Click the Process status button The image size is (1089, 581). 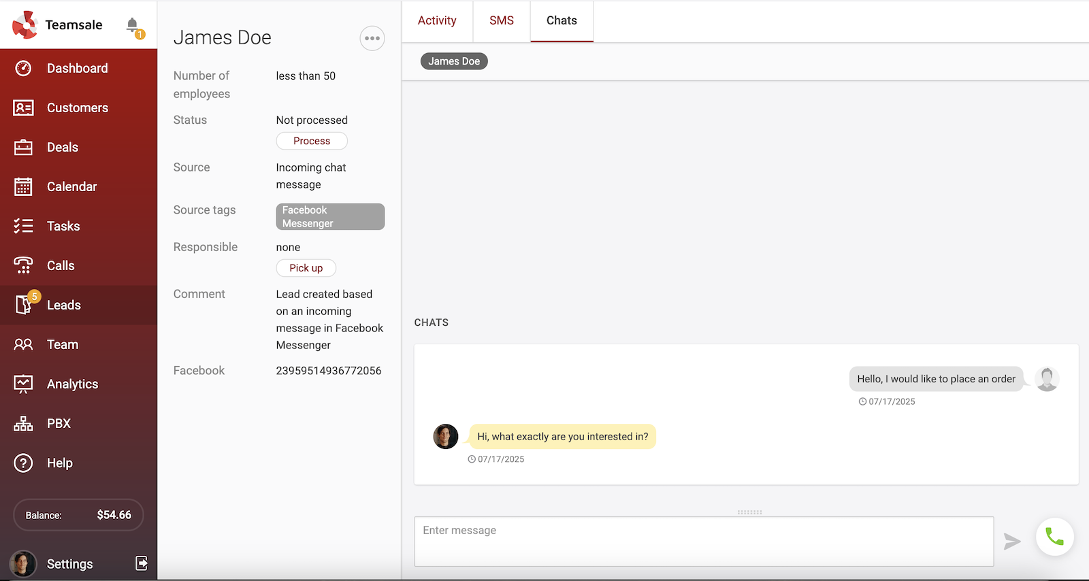[x=312, y=141]
